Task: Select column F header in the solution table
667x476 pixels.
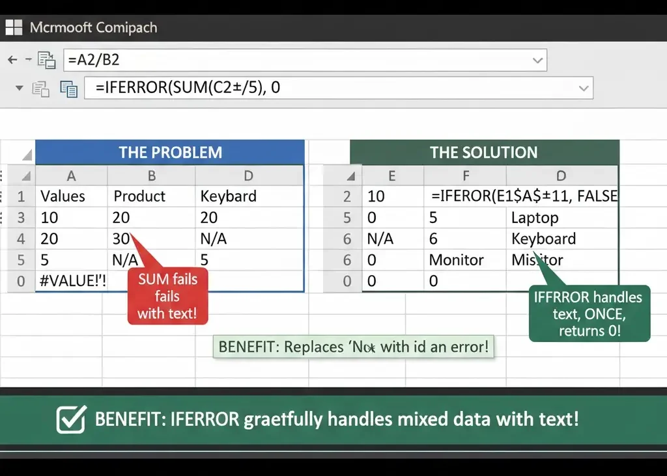Action: pyautogui.click(x=465, y=176)
